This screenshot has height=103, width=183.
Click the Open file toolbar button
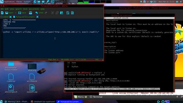(9, 13)
